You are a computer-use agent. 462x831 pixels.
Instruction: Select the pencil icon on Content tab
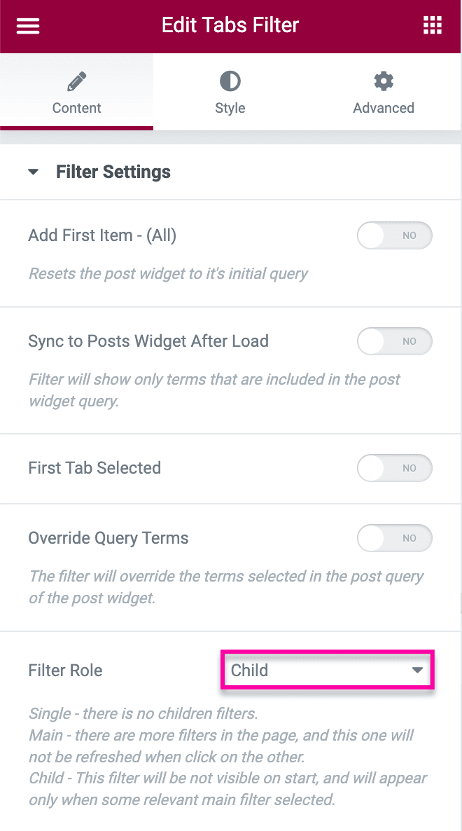tap(76, 81)
